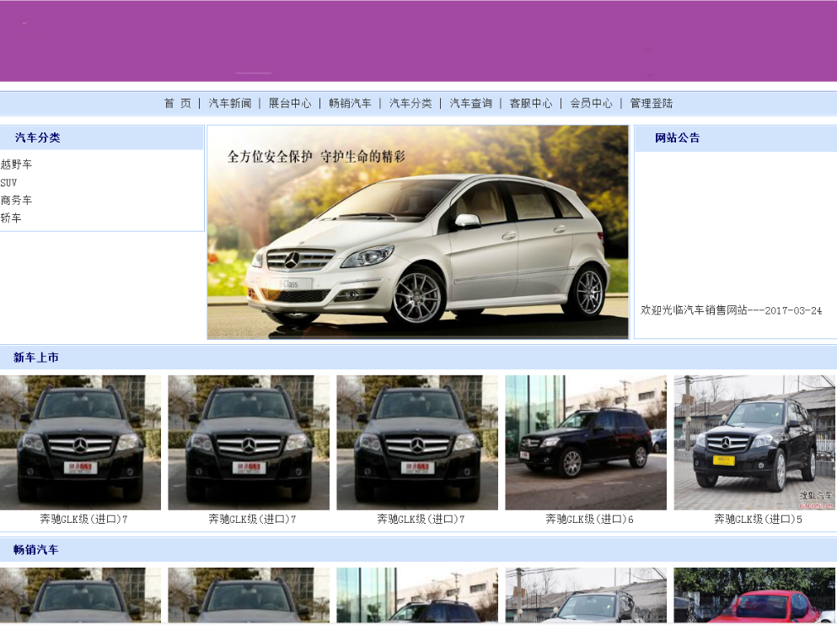
Task: Open the 奔驰GLK级(进口)5 car thumbnail
Action: coord(754,442)
